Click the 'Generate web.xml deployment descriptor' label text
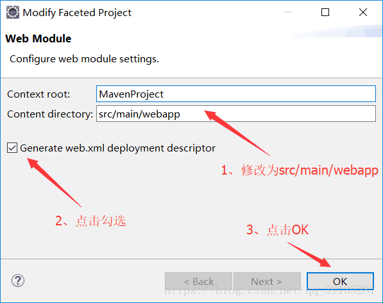This screenshot has width=383, height=303. click(117, 148)
